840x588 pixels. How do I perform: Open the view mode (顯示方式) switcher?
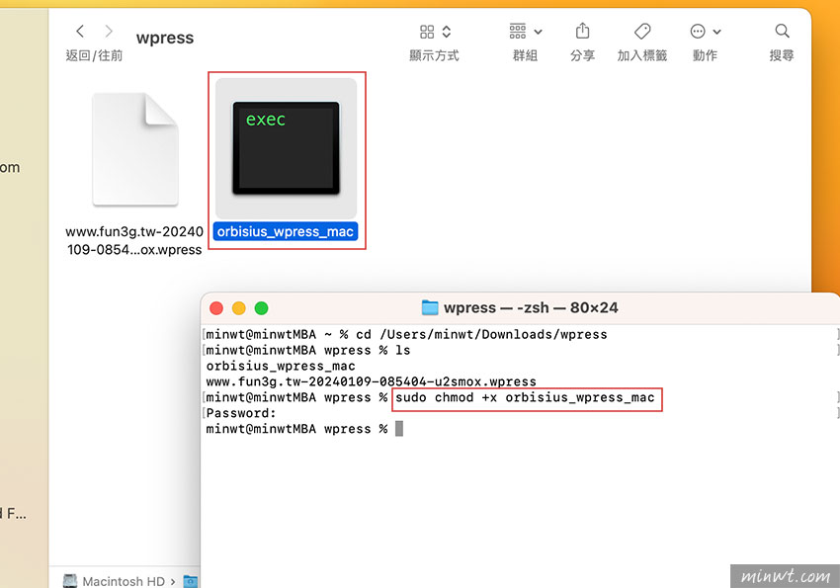tap(435, 33)
